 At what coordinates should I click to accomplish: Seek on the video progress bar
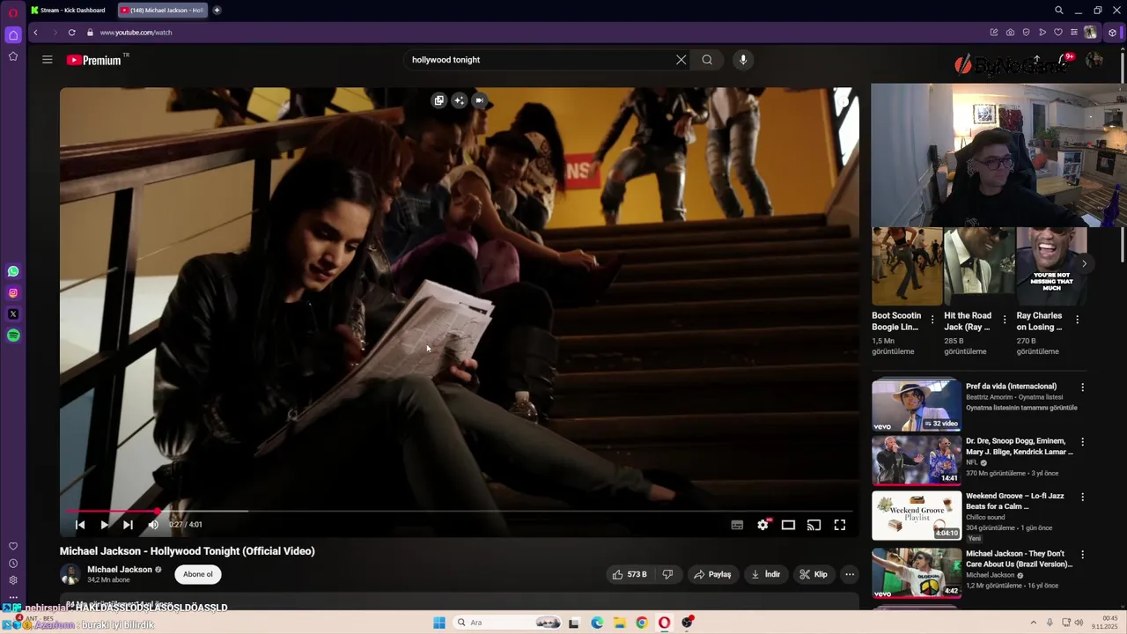pos(459,511)
